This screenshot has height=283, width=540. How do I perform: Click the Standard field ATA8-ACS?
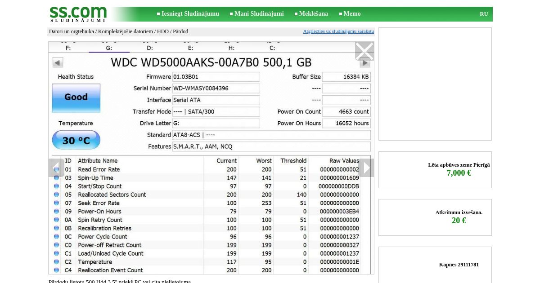[271, 135]
